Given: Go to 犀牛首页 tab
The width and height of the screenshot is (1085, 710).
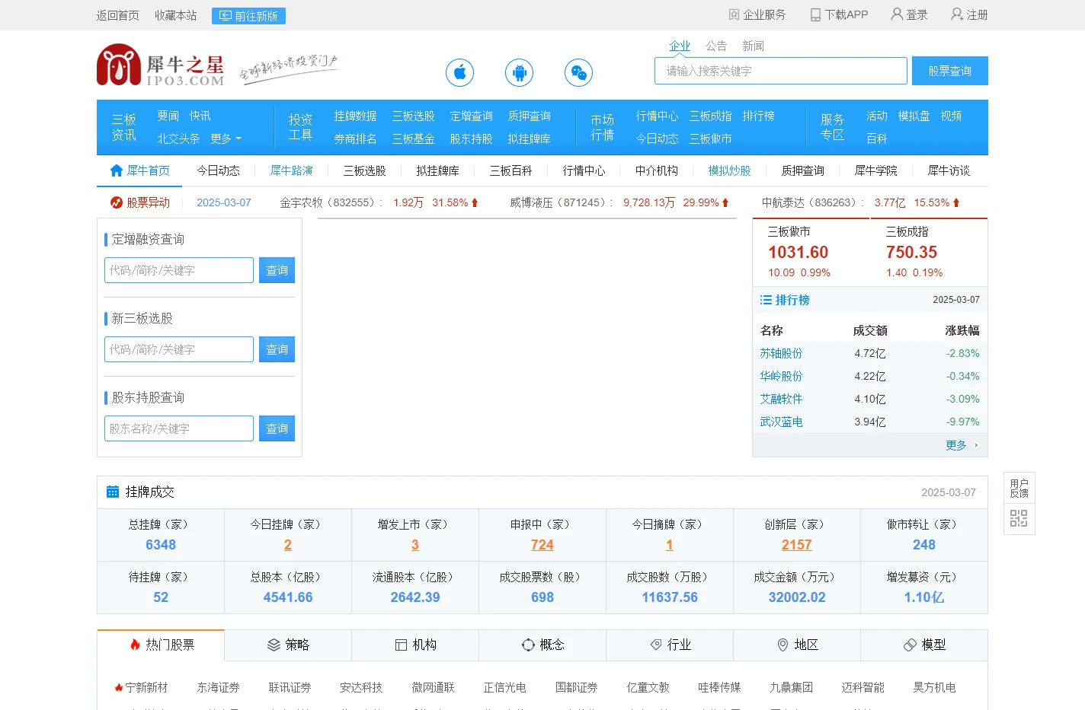Looking at the screenshot, I should coord(139,170).
